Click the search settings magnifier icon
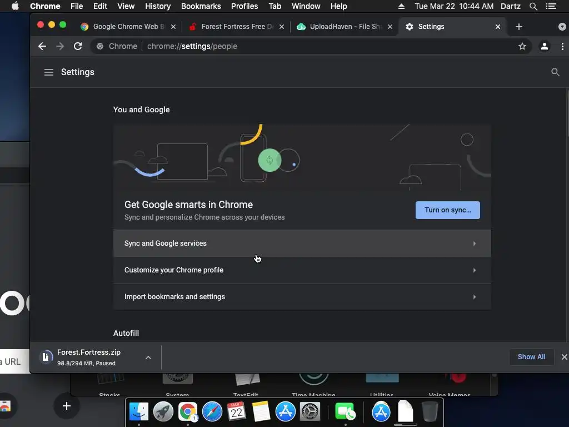The height and width of the screenshot is (427, 569). pos(555,72)
